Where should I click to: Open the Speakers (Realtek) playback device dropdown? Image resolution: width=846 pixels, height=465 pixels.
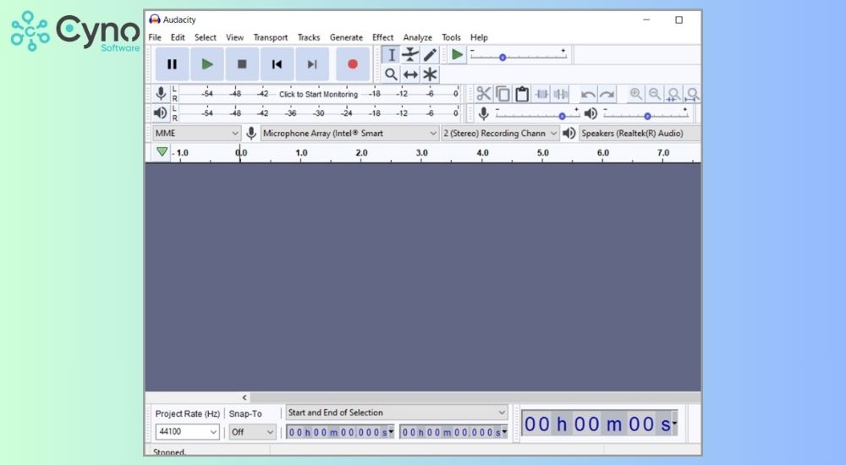(640, 134)
